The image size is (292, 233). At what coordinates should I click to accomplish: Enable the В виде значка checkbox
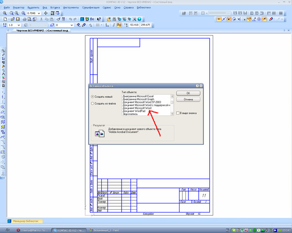(178, 113)
